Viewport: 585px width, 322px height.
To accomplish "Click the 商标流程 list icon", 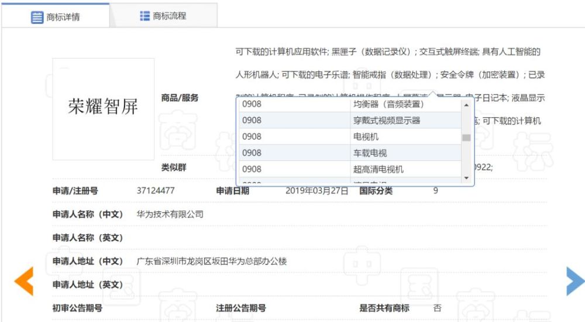I will 144,16.
